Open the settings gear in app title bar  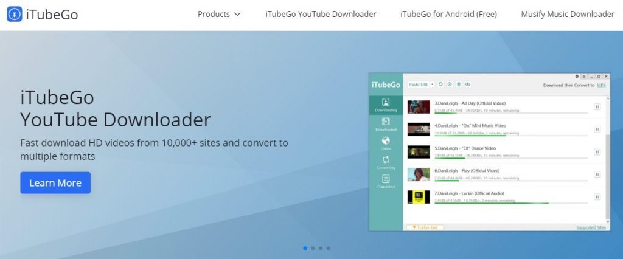click(x=577, y=76)
